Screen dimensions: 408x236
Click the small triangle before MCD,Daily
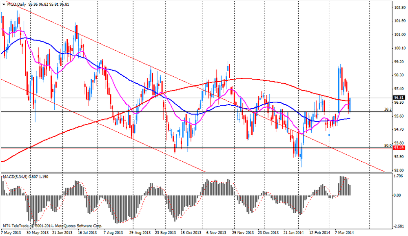(4, 4)
